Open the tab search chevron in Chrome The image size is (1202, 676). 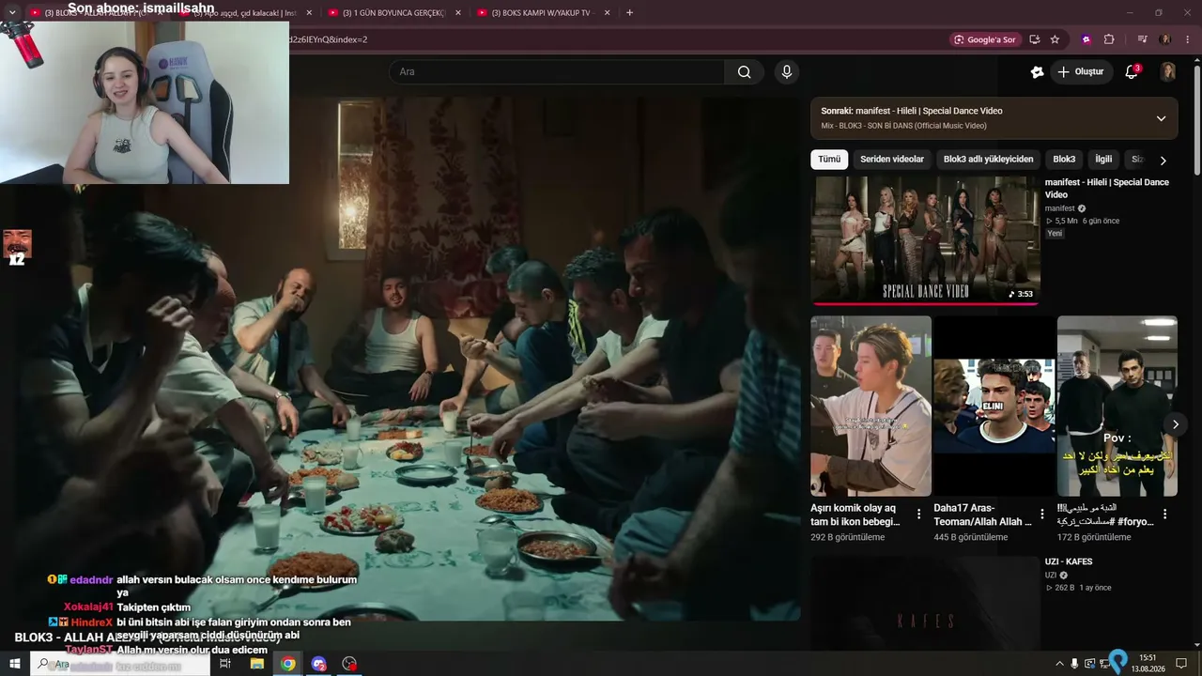(x=12, y=13)
